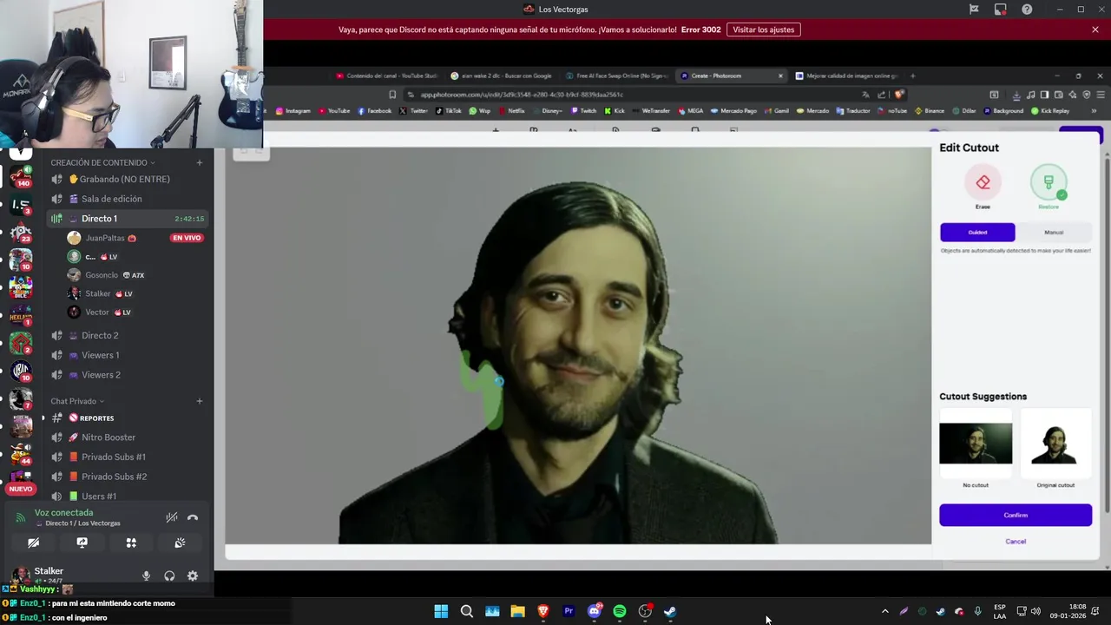Show hidden system tray icons
This screenshot has width=1111, height=625.
[x=884, y=611]
